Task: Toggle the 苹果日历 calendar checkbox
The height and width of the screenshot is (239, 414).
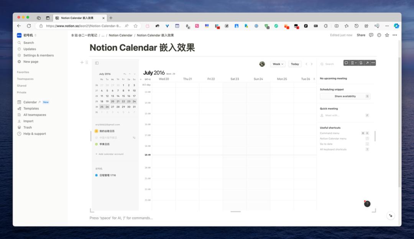Action: click(96, 144)
